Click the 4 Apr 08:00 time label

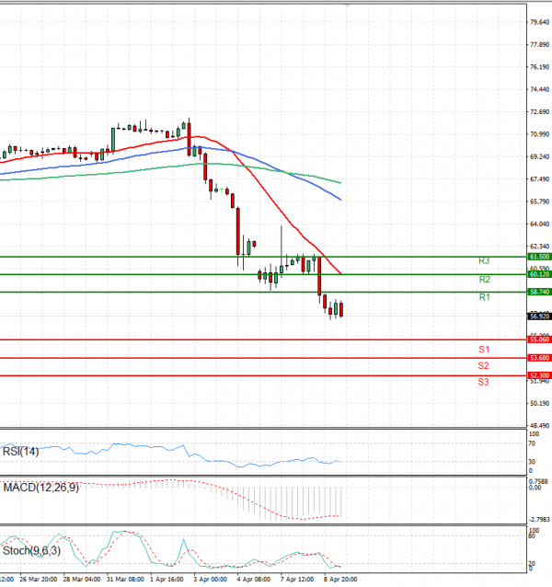coord(254,579)
